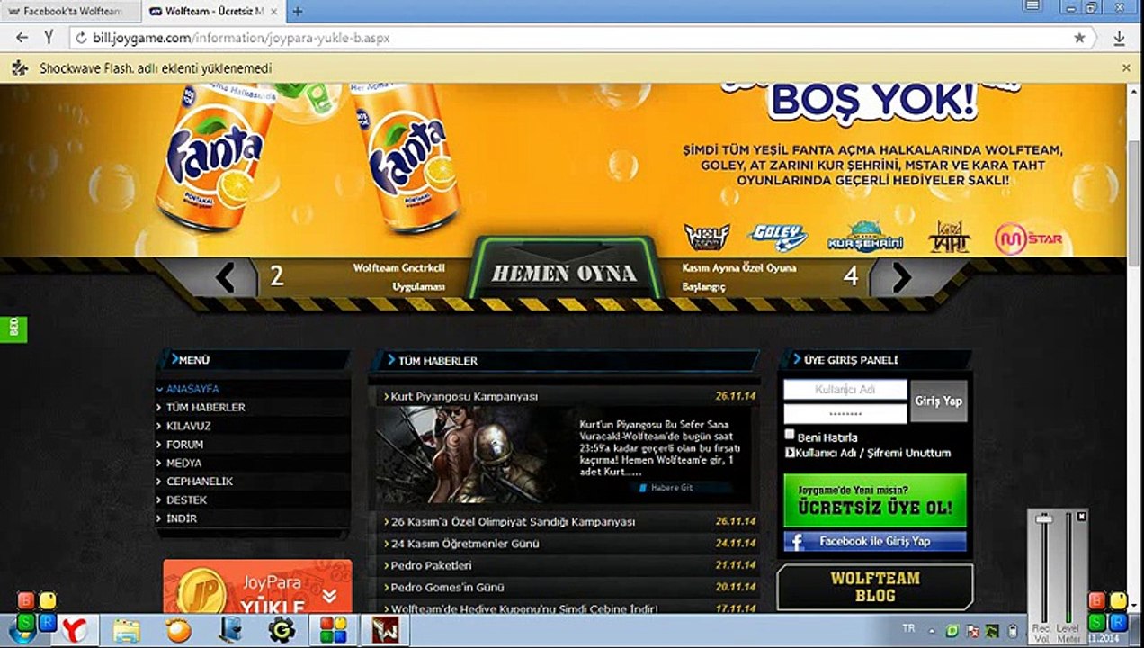Click the TR language indicator in tray

[x=908, y=627]
